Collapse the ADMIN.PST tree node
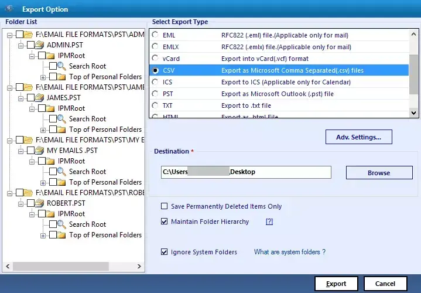This screenshot has width=421, height=293. coord(20,46)
